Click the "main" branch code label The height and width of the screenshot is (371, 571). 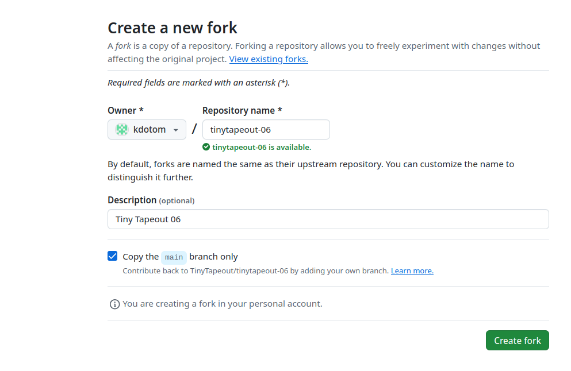(x=174, y=257)
